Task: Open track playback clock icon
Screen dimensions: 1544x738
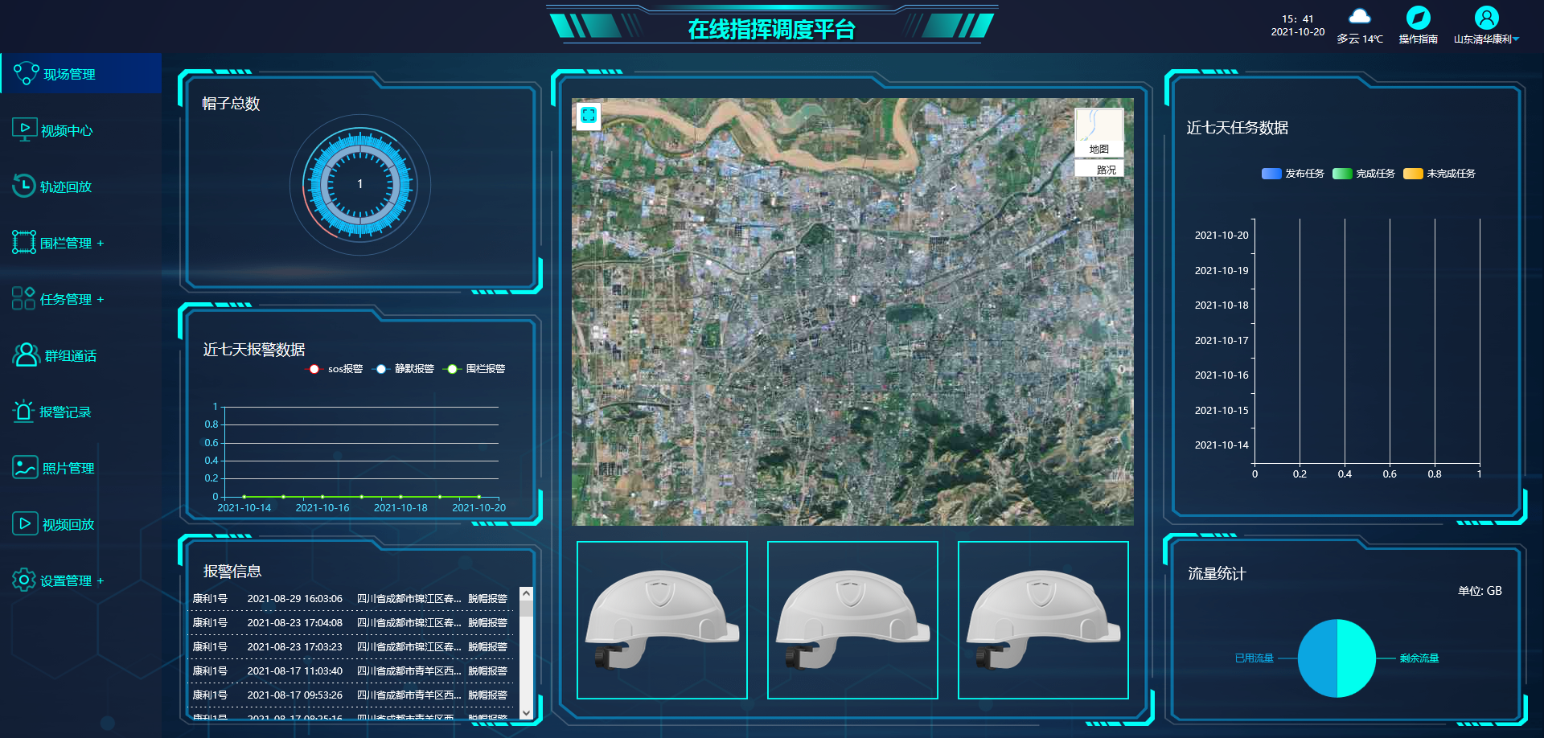Action: (23, 186)
